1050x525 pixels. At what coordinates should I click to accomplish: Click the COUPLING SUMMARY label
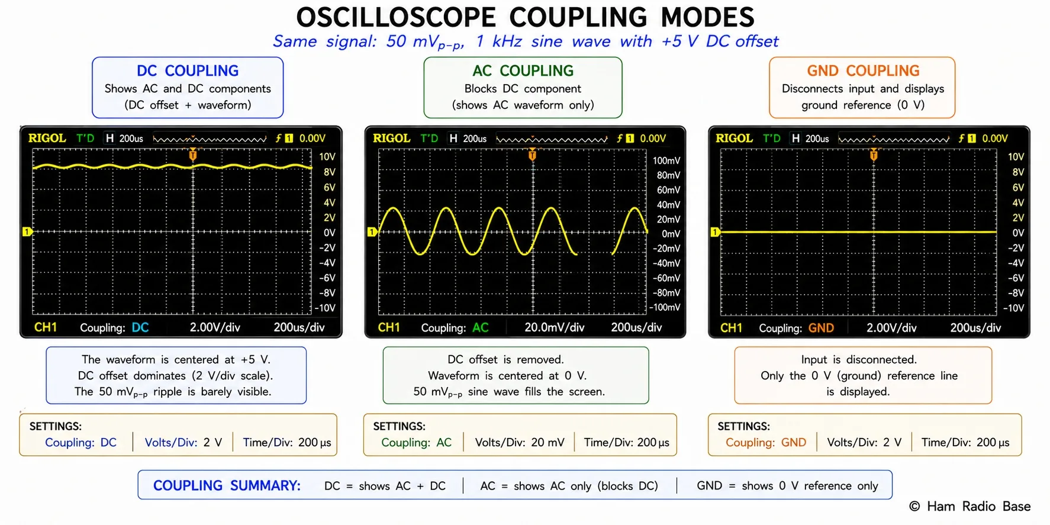point(227,485)
